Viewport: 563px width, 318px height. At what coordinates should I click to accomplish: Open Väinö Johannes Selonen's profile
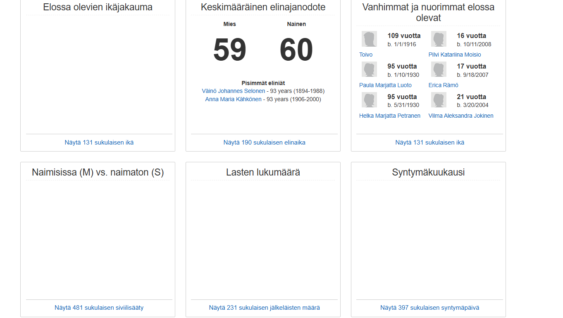click(x=233, y=91)
